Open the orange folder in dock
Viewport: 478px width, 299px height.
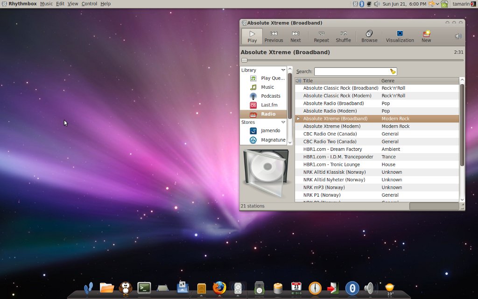(x=107, y=288)
